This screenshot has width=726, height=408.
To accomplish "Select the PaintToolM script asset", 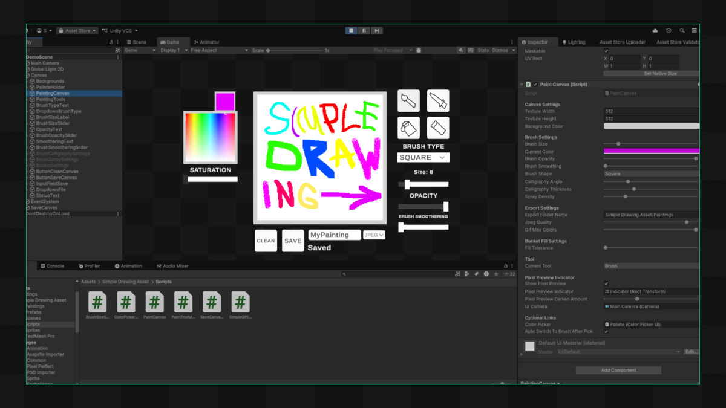I will coord(183,302).
